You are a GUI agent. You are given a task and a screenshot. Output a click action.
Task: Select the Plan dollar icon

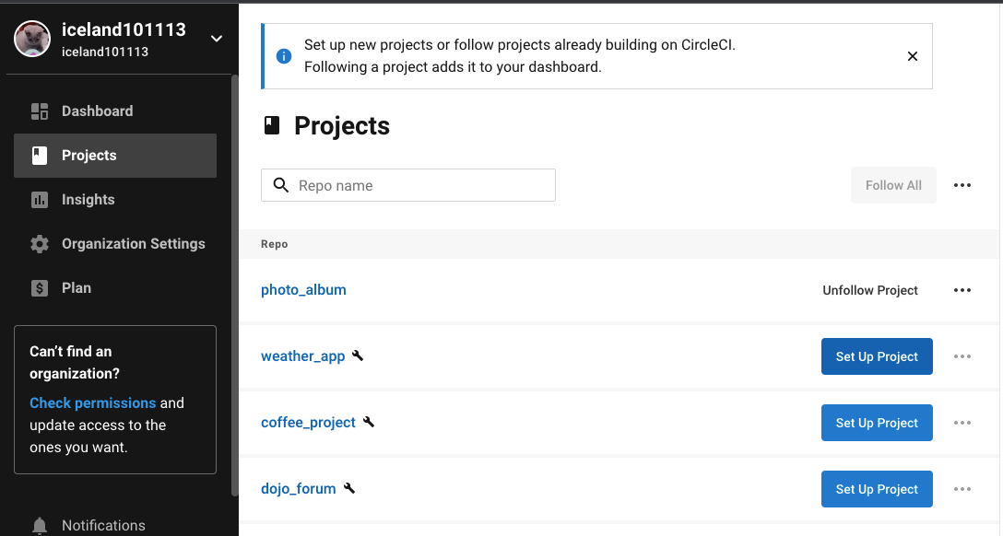[40, 287]
